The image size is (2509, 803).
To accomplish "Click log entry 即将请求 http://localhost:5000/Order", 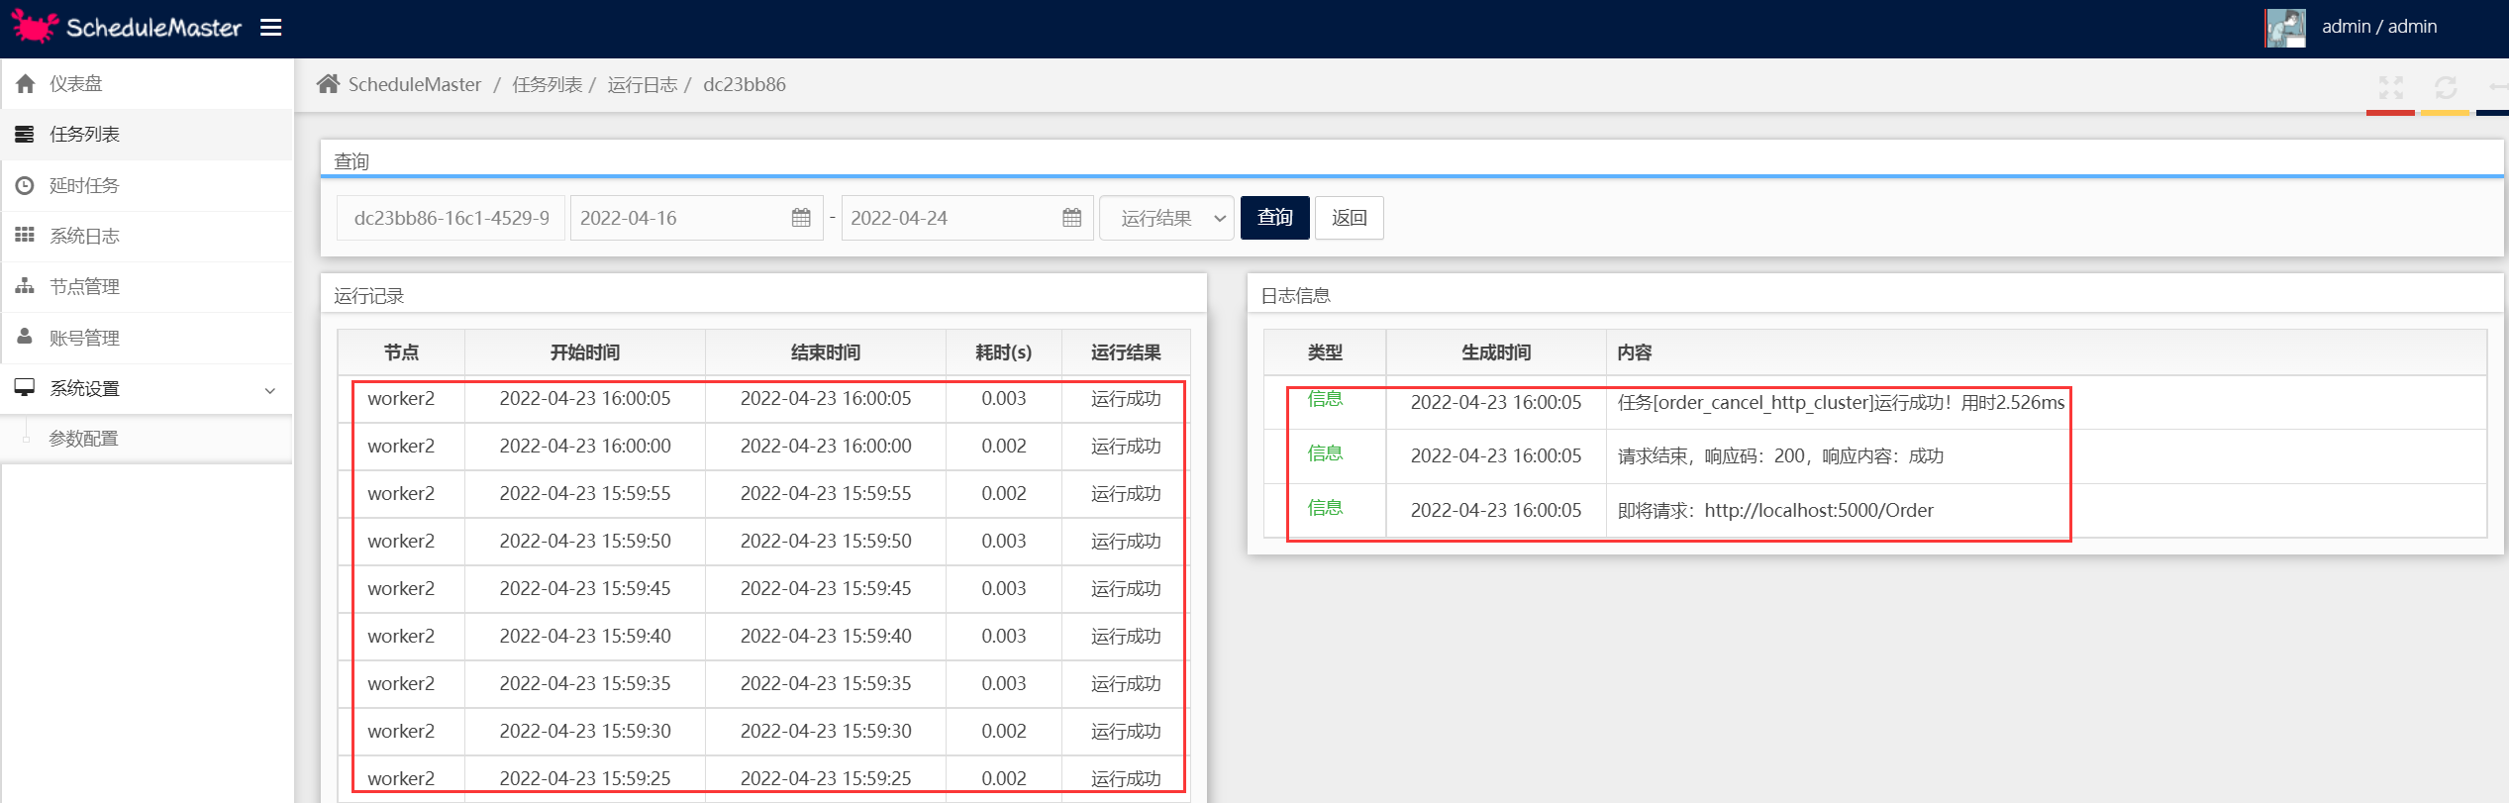I will (1875, 511).
